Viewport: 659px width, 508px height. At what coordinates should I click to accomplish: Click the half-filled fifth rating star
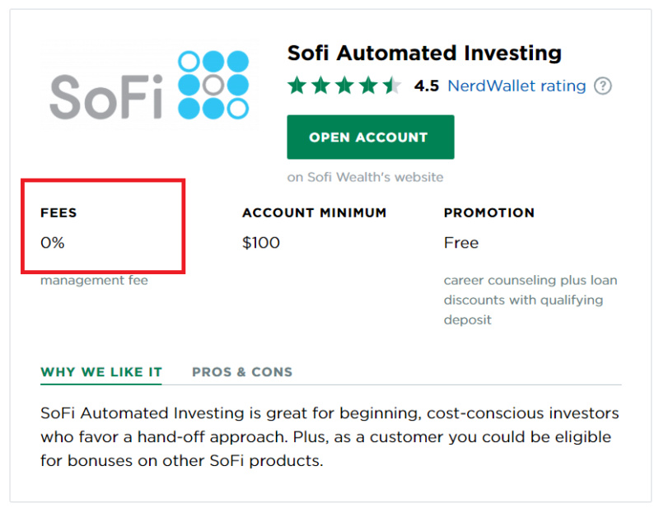(x=391, y=86)
